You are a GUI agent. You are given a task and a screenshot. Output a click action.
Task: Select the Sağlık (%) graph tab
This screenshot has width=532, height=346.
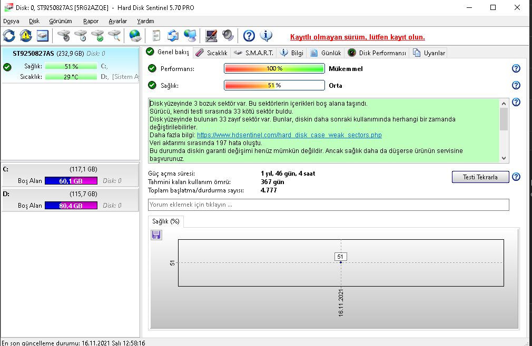(x=166, y=221)
